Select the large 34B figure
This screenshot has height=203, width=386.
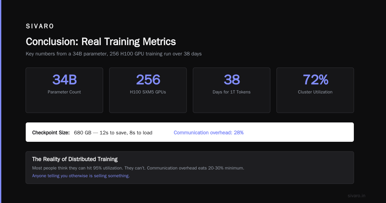[64, 80]
